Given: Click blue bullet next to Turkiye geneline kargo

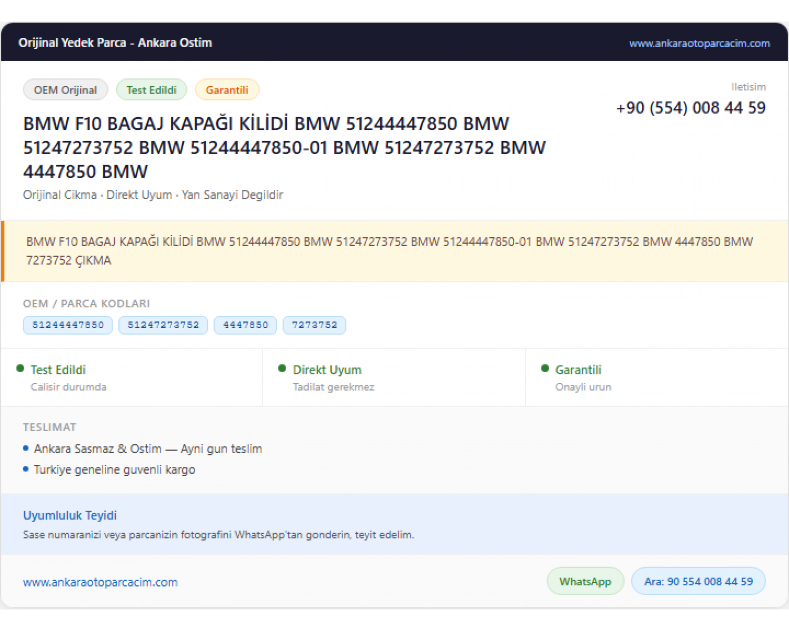Looking at the screenshot, I should (26, 469).
